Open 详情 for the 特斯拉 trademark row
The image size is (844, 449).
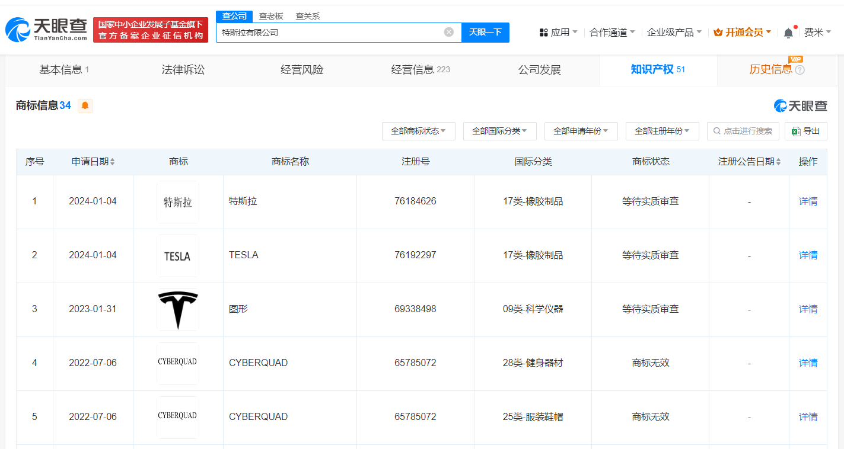click(808, 201)
